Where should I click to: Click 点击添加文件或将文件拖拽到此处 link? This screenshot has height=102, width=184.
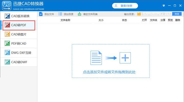(x=109, y=72)
